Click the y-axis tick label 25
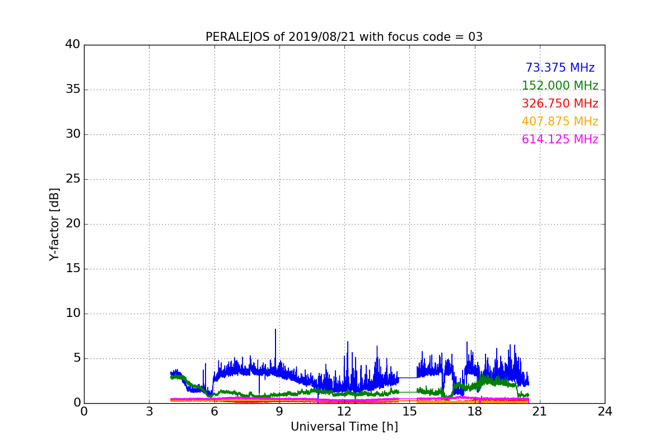This screenshot has width=672, height=448. tap(73, 179)
